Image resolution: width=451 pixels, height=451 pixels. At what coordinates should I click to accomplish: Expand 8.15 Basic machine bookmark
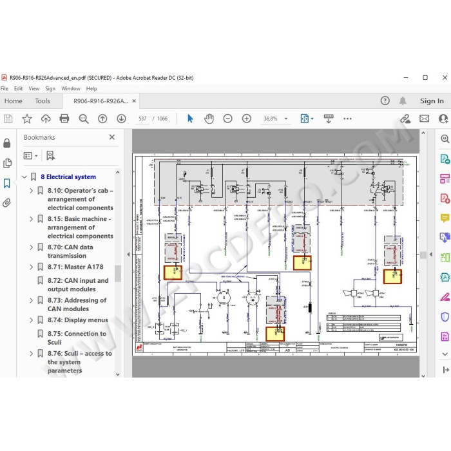coord(32,219)
